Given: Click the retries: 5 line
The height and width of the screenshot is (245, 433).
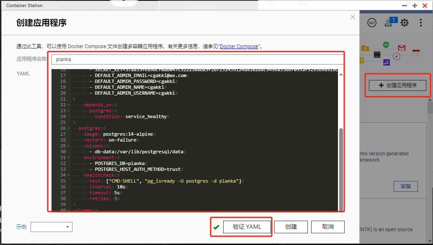Looking at the screenshot, I should click(x=103, y=199).
